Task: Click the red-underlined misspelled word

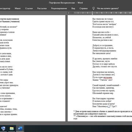Action: 108,77
